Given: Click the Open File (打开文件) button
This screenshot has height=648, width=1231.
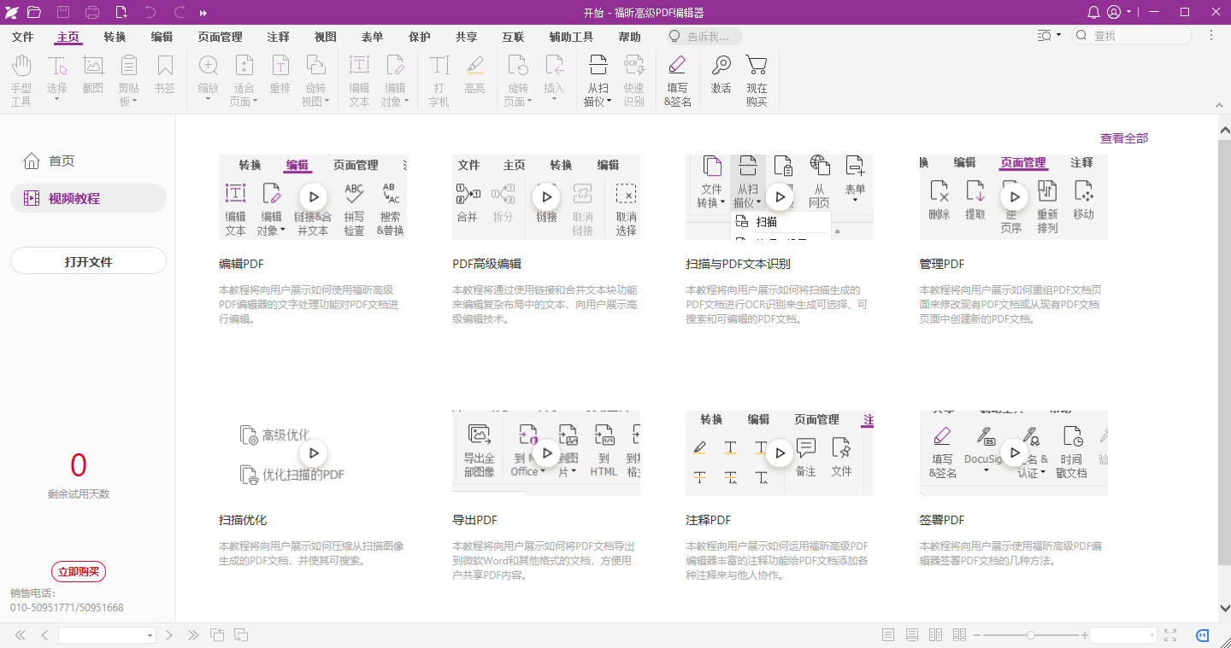Looking at the screenshot, I should click(x=88, y=261).
